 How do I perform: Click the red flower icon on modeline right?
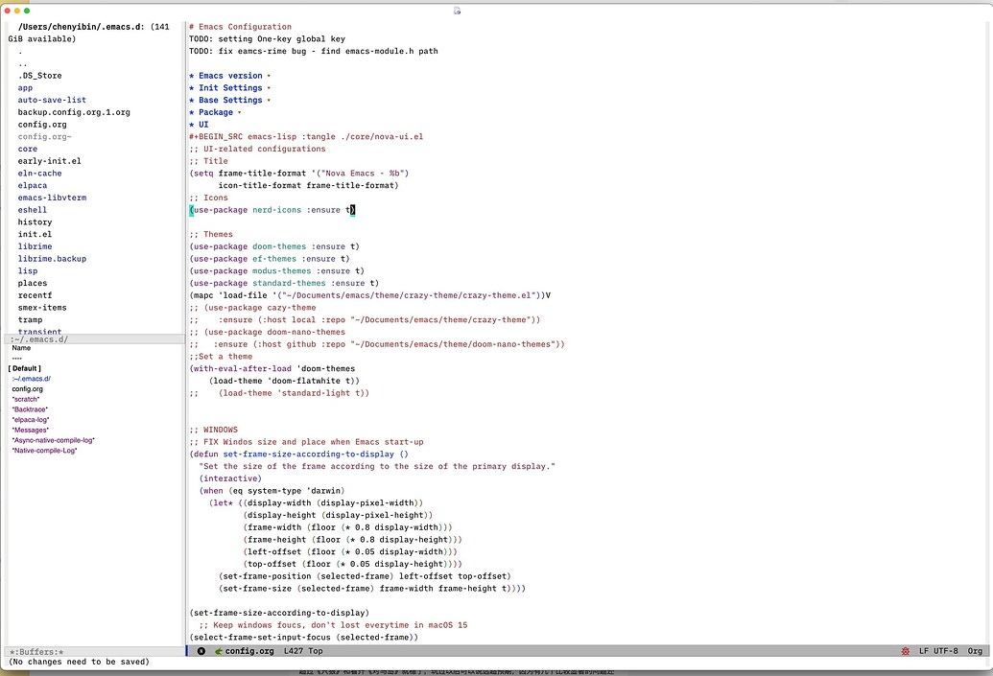(905, 651)
